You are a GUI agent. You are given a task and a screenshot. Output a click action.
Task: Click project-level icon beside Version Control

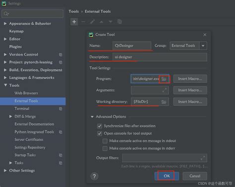60,55
